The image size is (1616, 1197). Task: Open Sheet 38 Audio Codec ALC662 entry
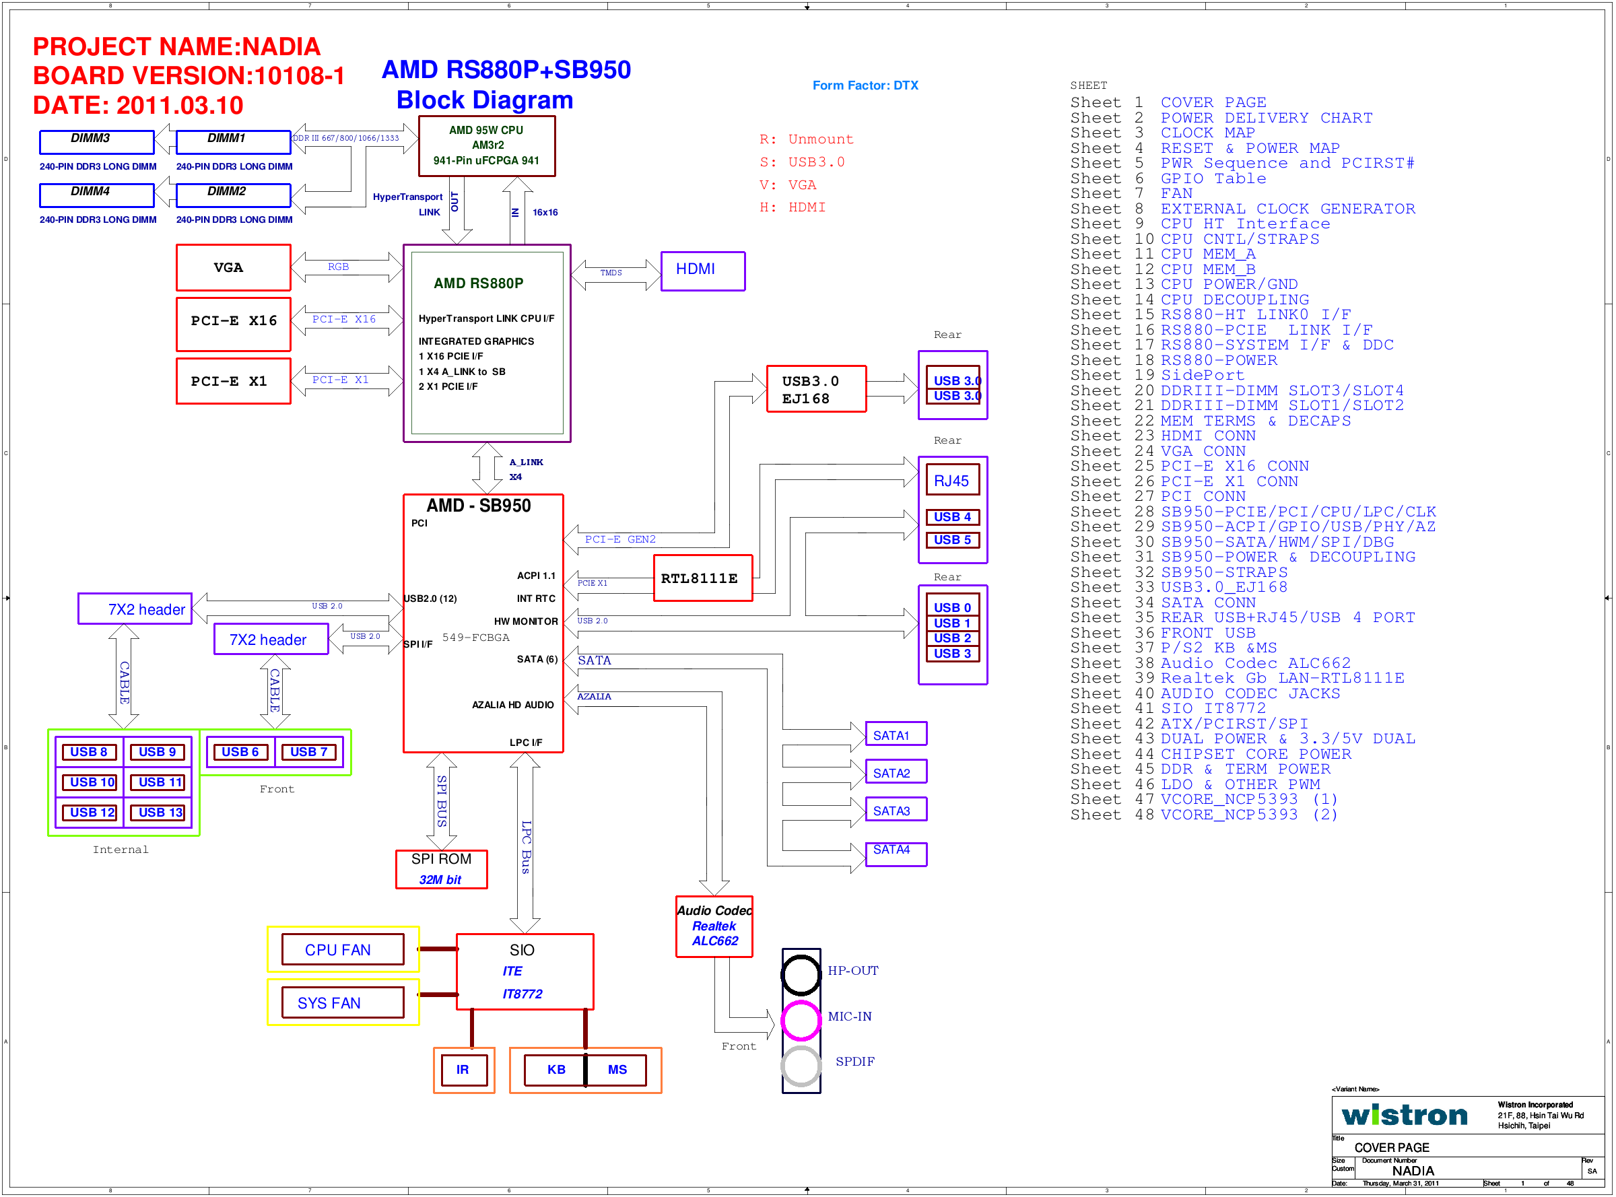[x=1255, y=664]
